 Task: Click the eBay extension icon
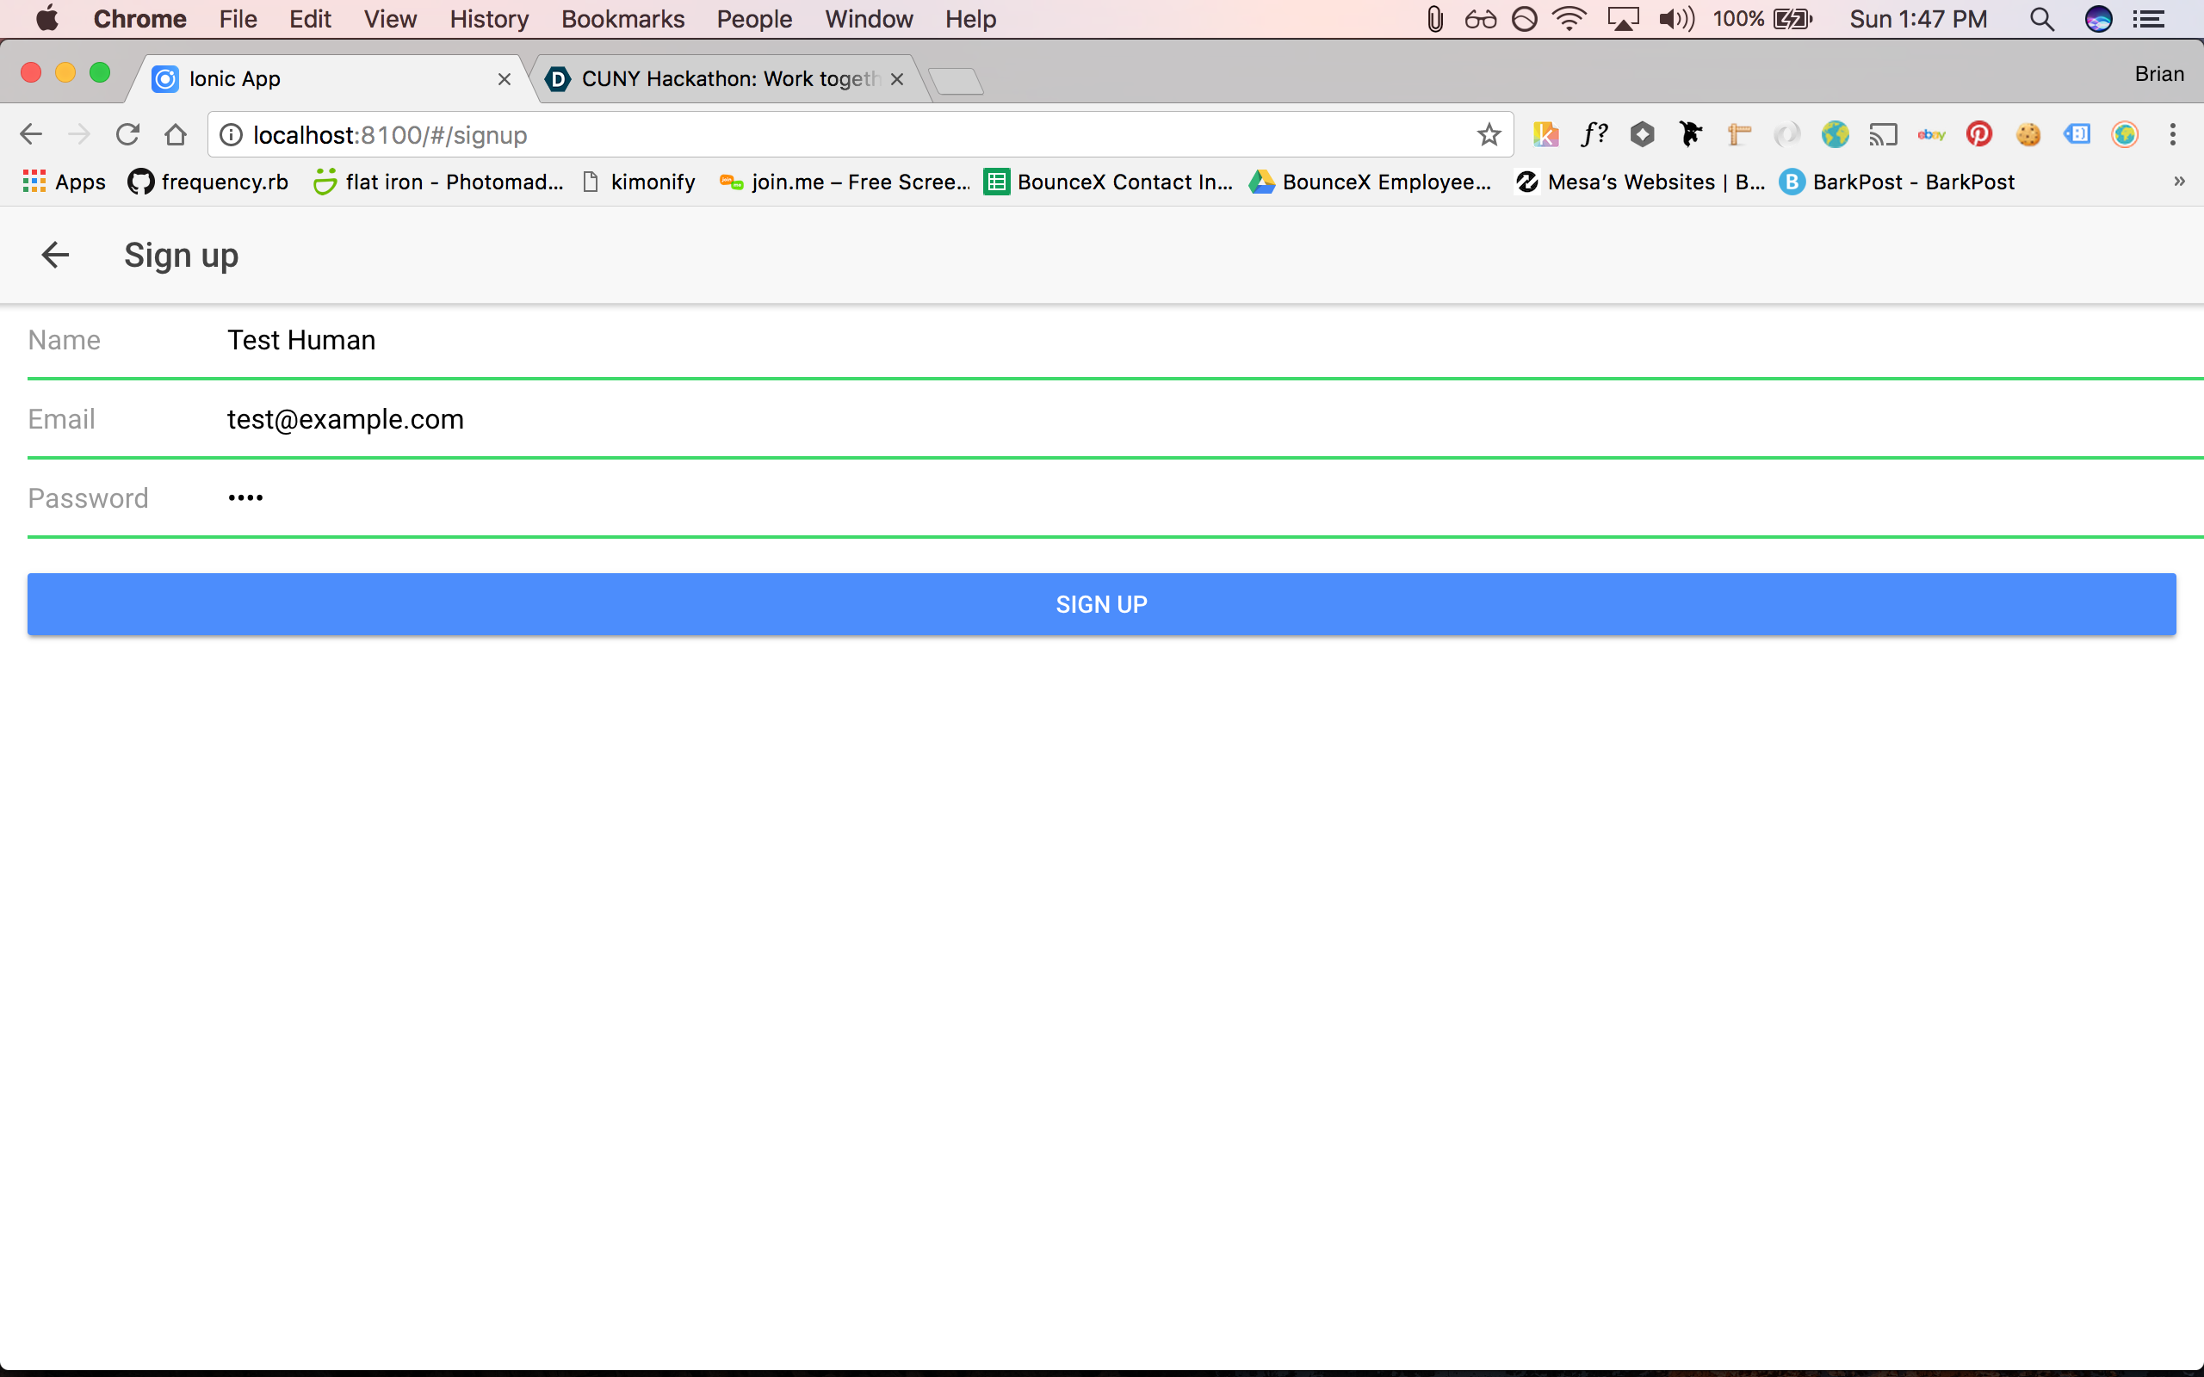point(1931,135)
